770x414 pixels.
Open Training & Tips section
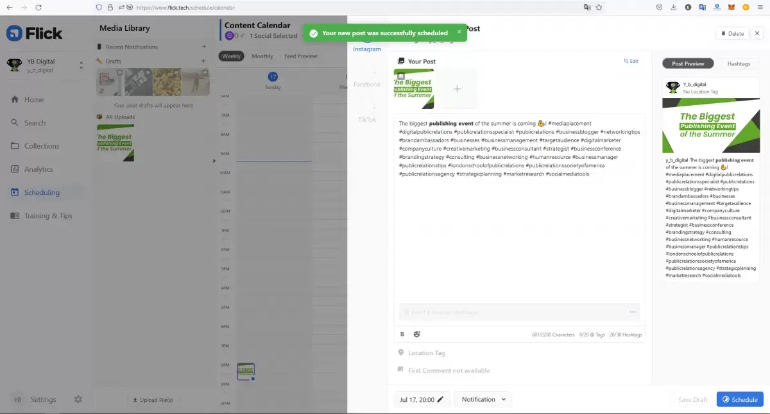47,215
